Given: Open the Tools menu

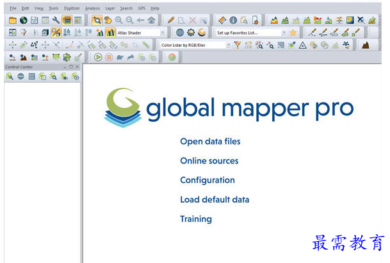Looking at the screenshot, I should 54,8.
